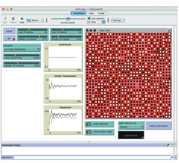Switch to the Info tab
This screenshot has height=163, width=179.
[x=91, y=14]
